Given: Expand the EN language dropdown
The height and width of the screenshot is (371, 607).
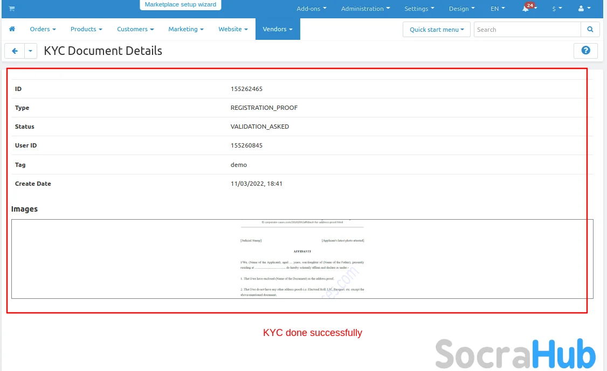Looking at the screenshot, I should pyautogui.click(x=497, y=9).
